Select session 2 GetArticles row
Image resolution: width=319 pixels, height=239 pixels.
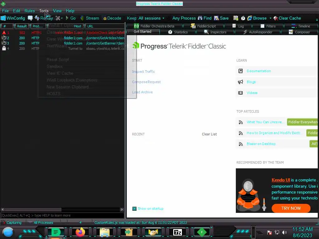62,38
